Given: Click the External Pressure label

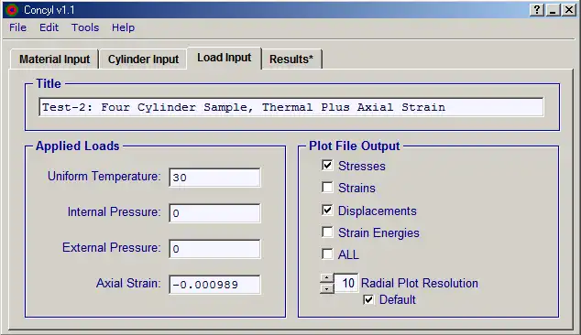Looking at the screenshot, I should point(112,247).
